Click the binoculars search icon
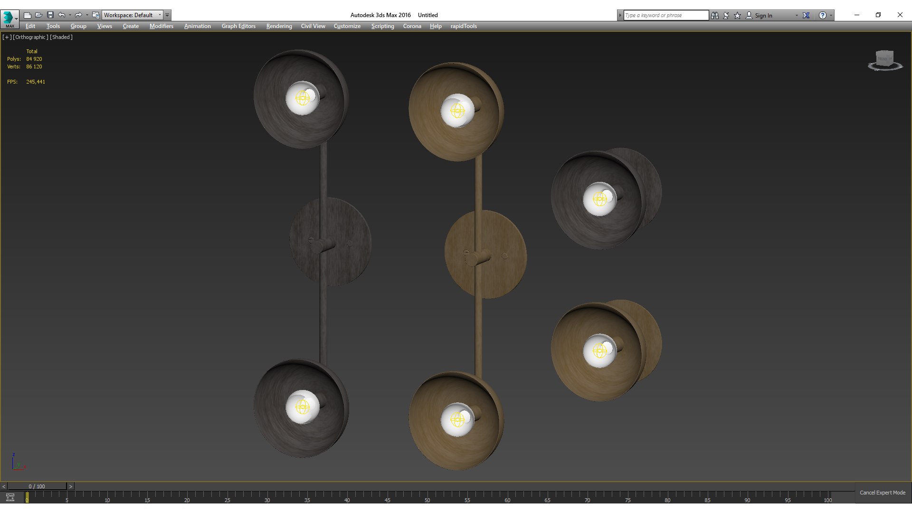 (715, 15)
